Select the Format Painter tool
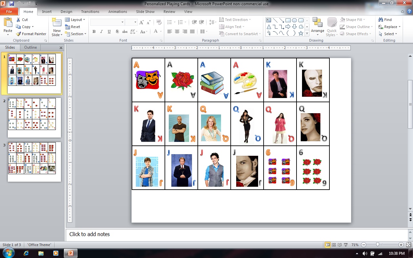The height and width of the screenshot is (258, 413). [x=31, y=34]
